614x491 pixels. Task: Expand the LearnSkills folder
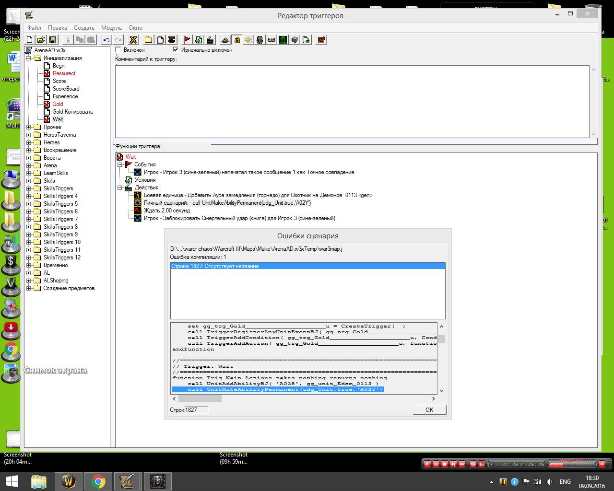click(x=29, y=173)
